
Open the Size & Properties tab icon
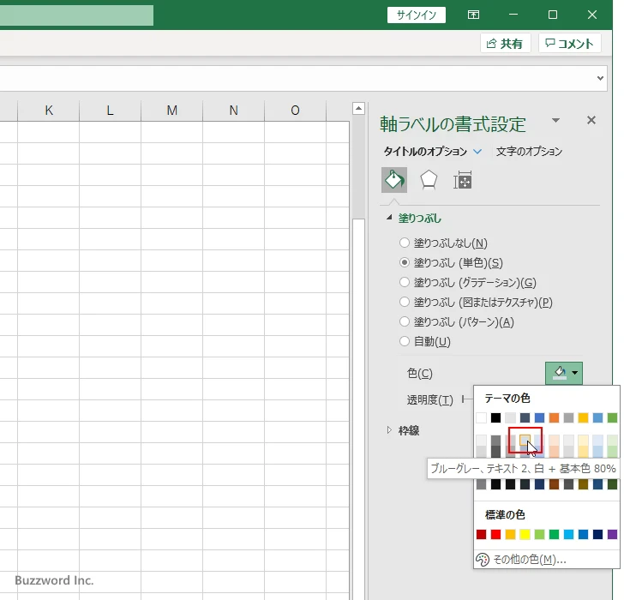463,180
